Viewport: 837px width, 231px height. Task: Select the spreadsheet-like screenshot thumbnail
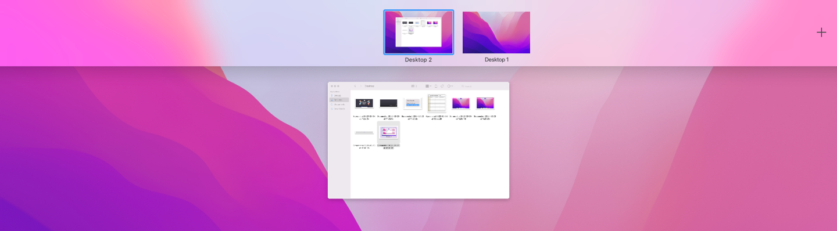[x=437, y=103]
